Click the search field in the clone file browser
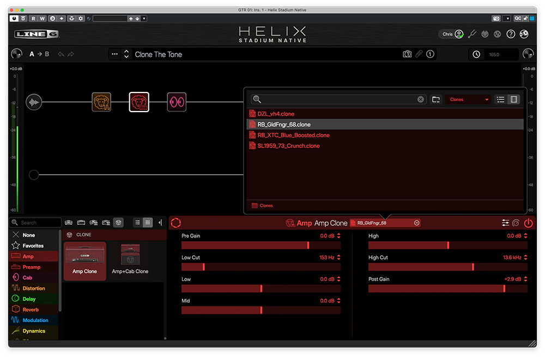 338,99
